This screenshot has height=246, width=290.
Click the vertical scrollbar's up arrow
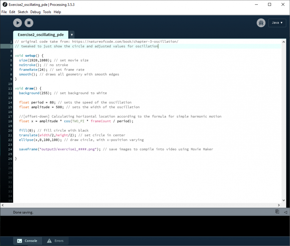tap(284, 41)
